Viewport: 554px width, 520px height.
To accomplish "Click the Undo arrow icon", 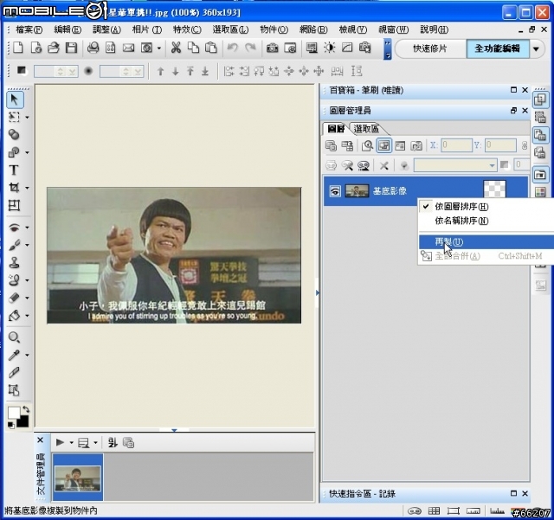I will click(x=233, y=48).
